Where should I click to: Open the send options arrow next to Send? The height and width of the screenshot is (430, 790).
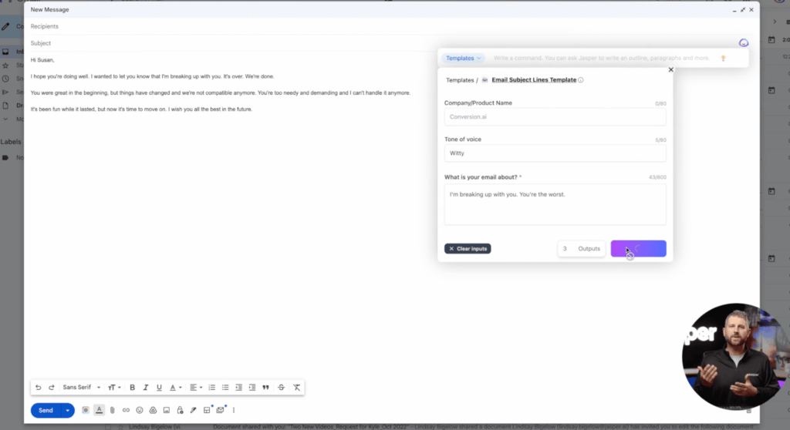68,410
